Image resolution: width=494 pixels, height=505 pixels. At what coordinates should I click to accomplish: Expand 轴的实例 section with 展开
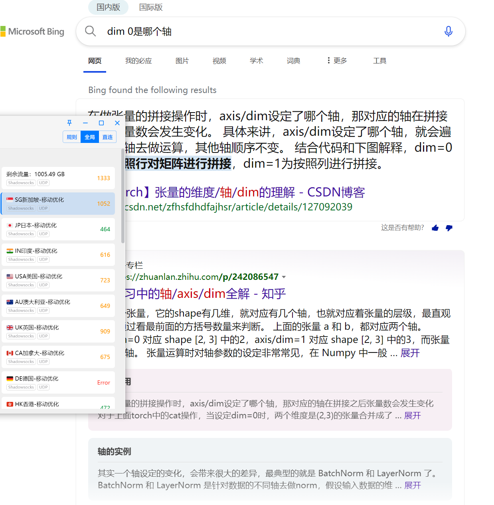(x=412, y=485)
